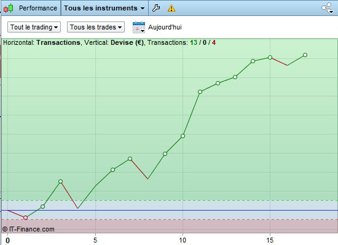Image resolution: width=338 pixels, height=245 pixels.
Task: Click the Transactions horizontal axis label
Action: point(58,42)
